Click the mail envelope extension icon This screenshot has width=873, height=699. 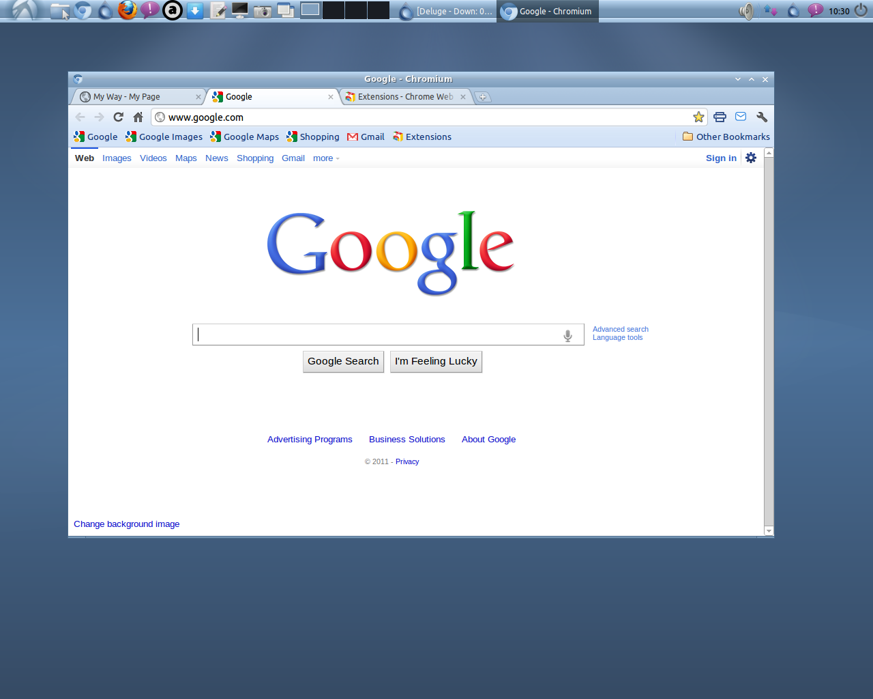(x=741, y=117)
